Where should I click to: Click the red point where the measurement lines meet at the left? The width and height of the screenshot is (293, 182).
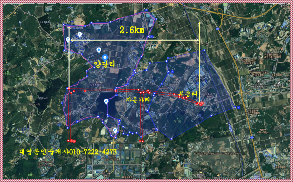(x=69, y=89)
